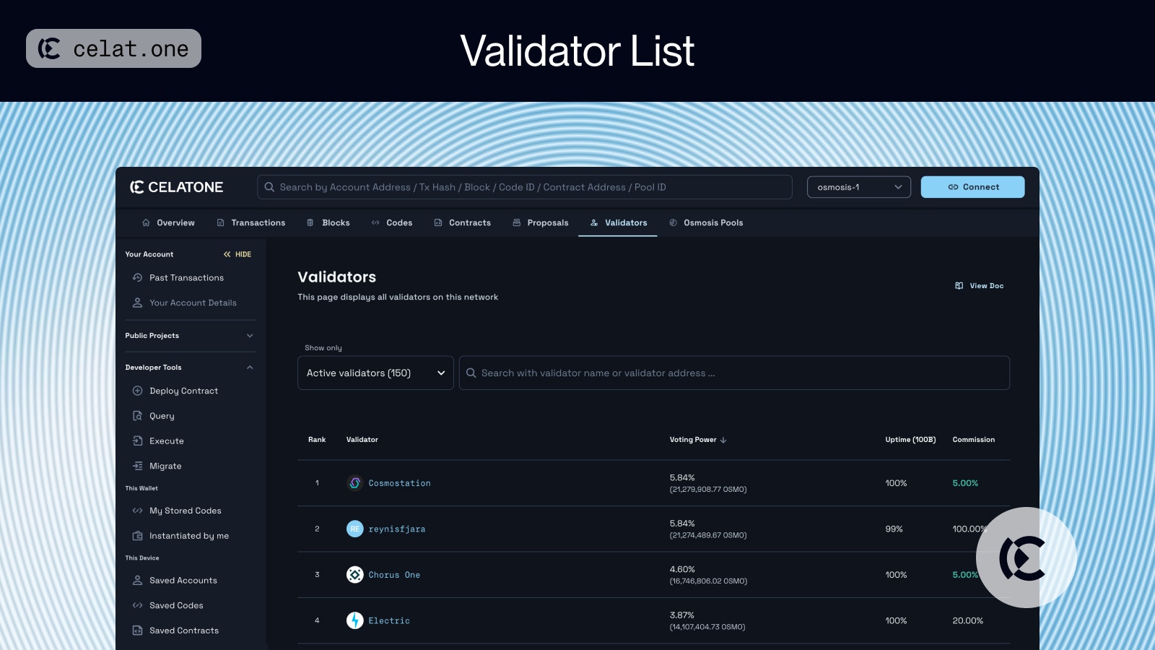Select the Codes tab
This screenshot has width=1155, height=650.
pyautogui.click(x=392, y=222)
